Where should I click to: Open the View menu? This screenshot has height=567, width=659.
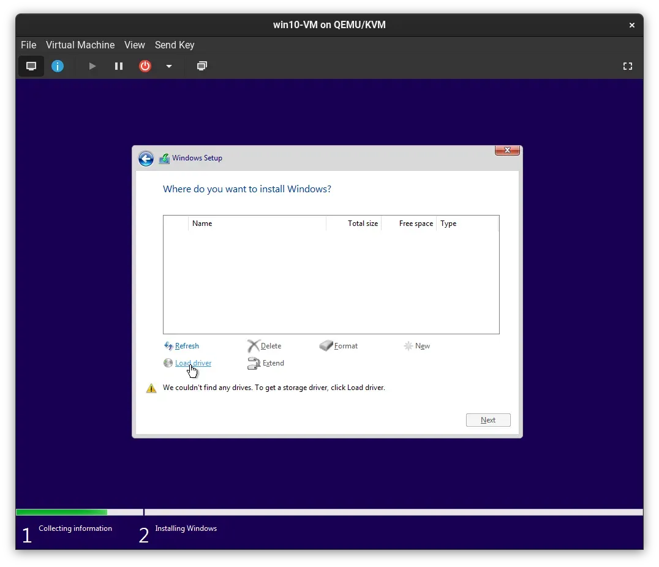point(135,45)
